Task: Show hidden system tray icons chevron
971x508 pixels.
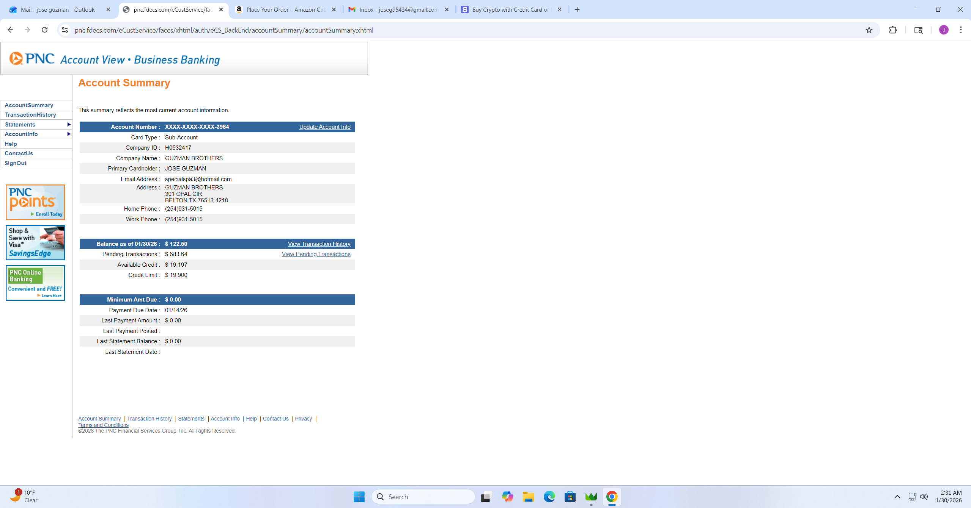Action: click(897, 497)
